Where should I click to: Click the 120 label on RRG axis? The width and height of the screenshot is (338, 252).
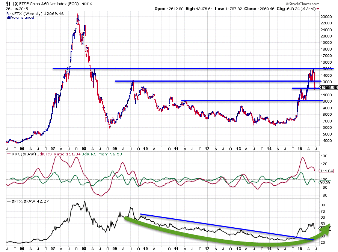[324, 164]
